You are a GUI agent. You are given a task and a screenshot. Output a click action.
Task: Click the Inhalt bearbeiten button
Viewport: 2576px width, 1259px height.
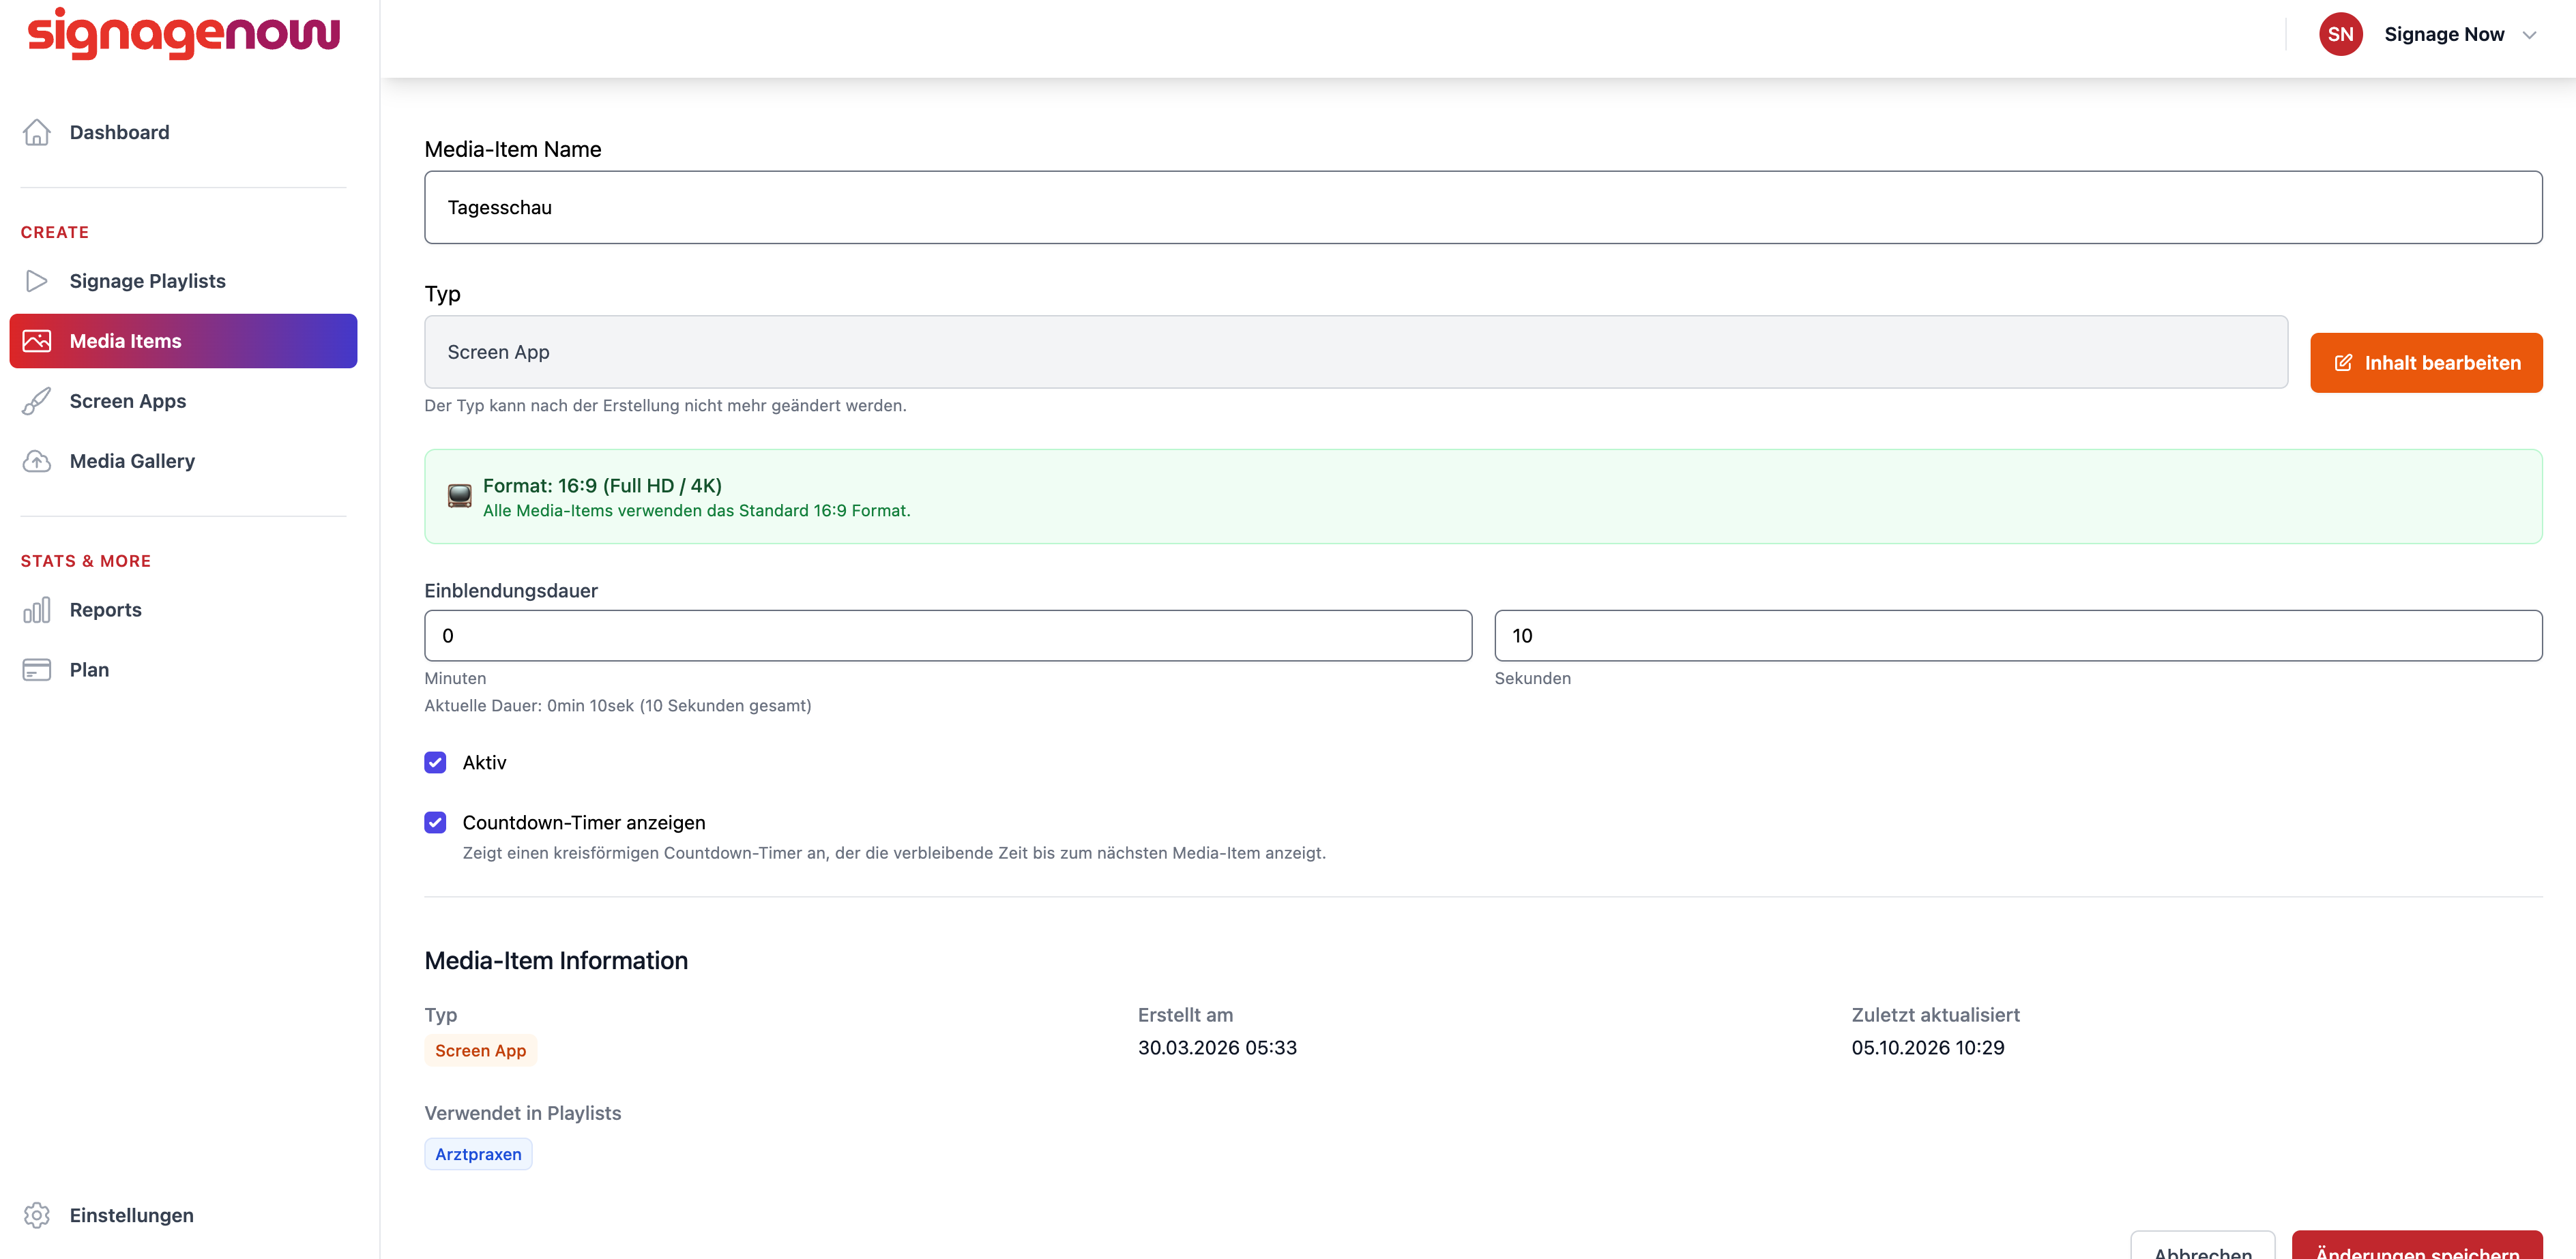coord(2426,363)
